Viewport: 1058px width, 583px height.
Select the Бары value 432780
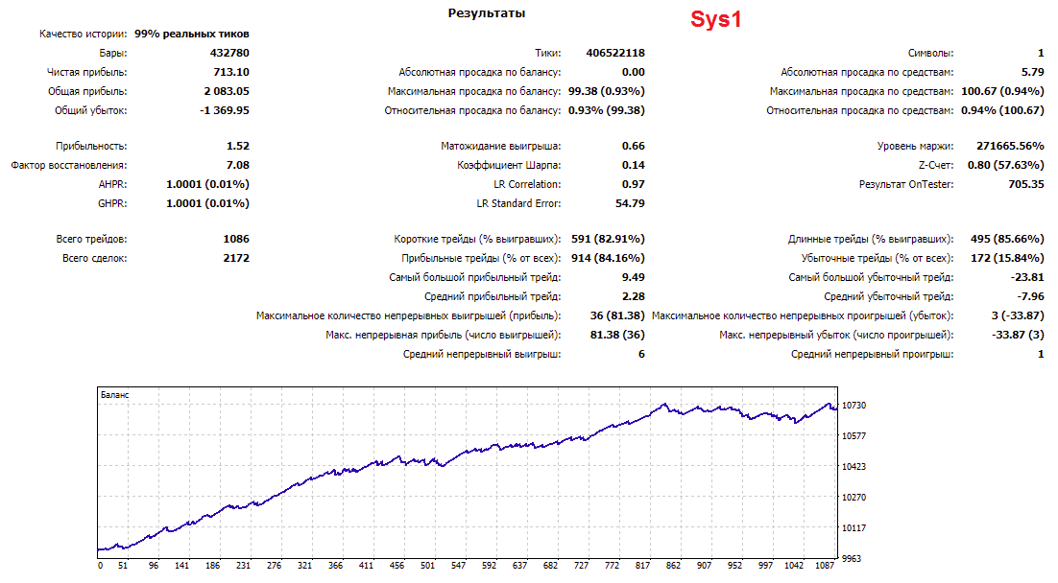pyautogui.click(x=229, y=53)
